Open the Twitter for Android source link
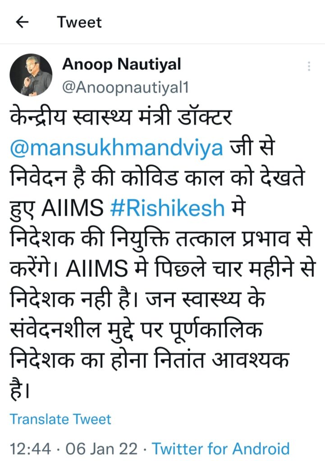The width and height of the screenshot is (325, 461). [221, 449]
